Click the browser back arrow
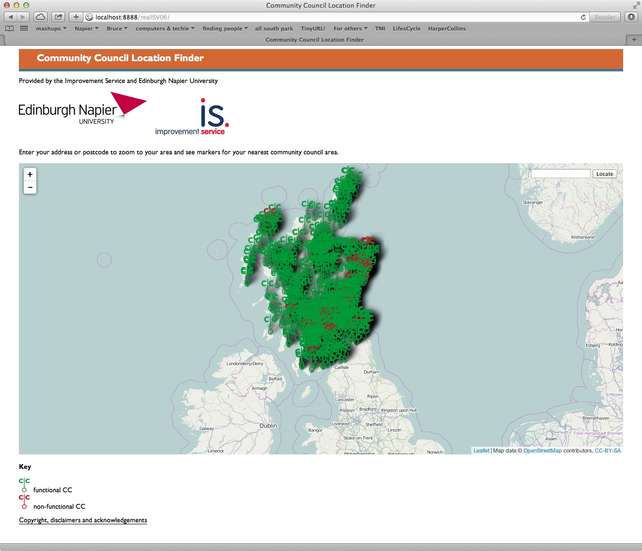642x551 pixels. point(11,17)
